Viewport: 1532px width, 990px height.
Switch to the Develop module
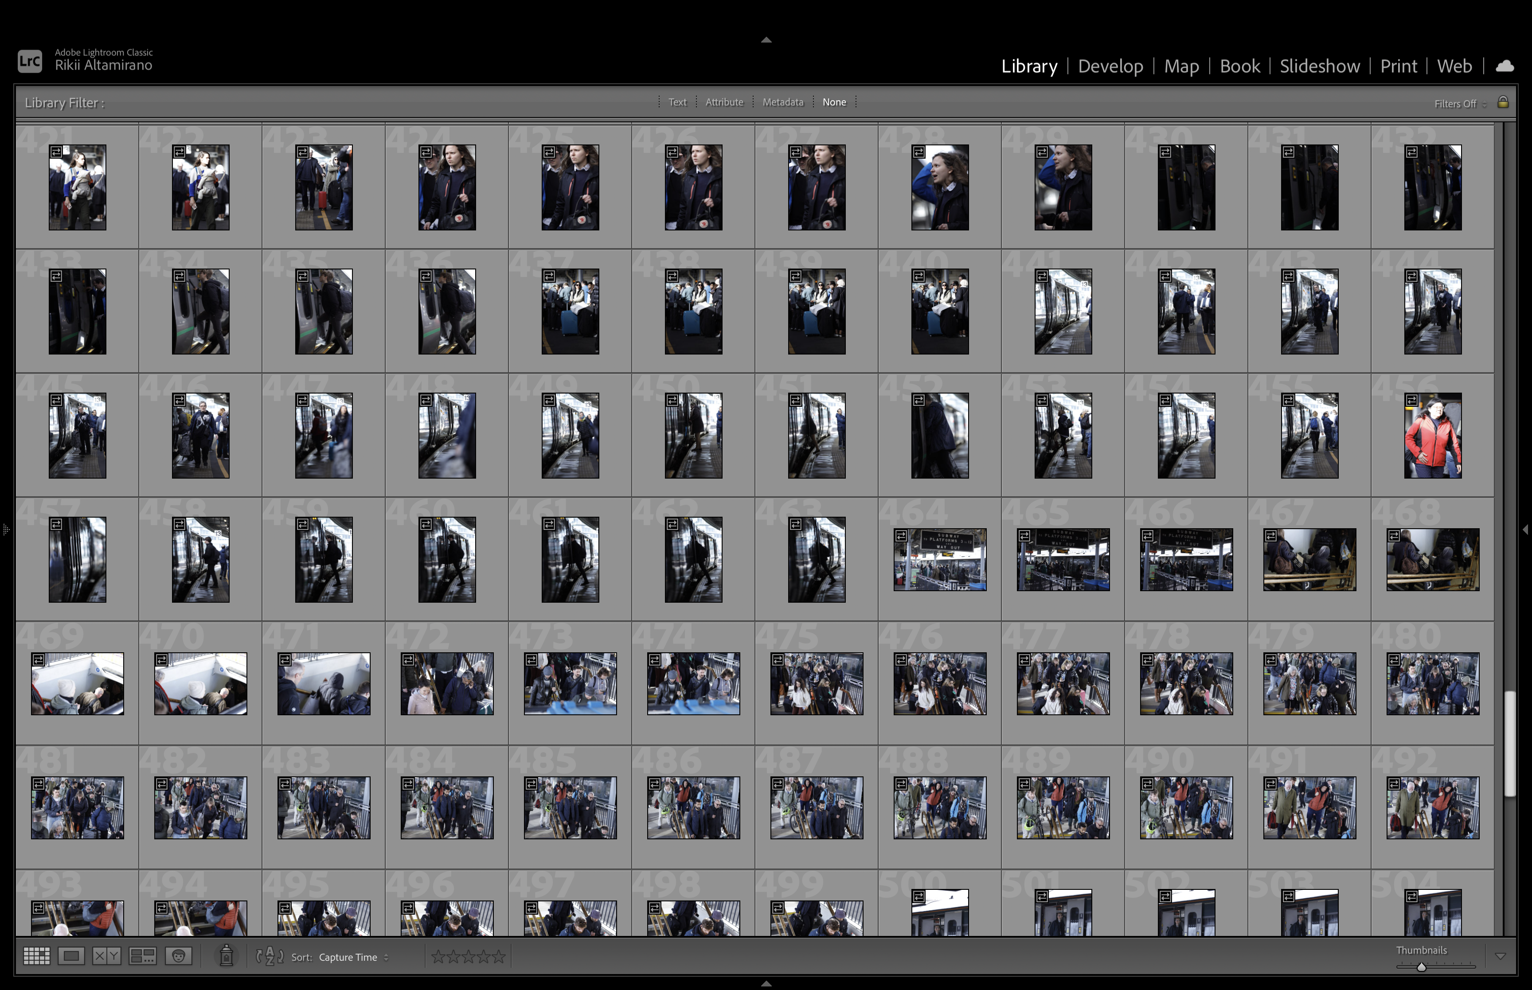pos(1110,66)
